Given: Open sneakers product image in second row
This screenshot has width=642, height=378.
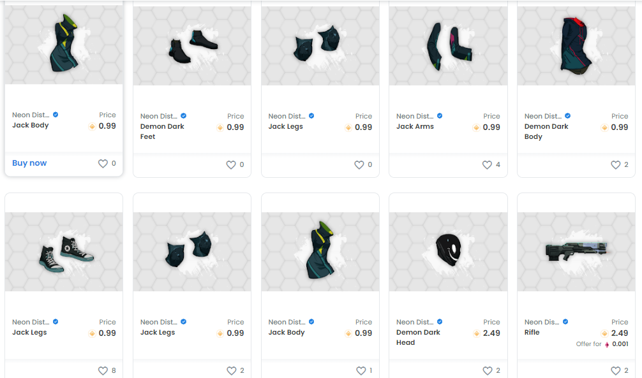Looking at the screenshot, I should (64, 252).
